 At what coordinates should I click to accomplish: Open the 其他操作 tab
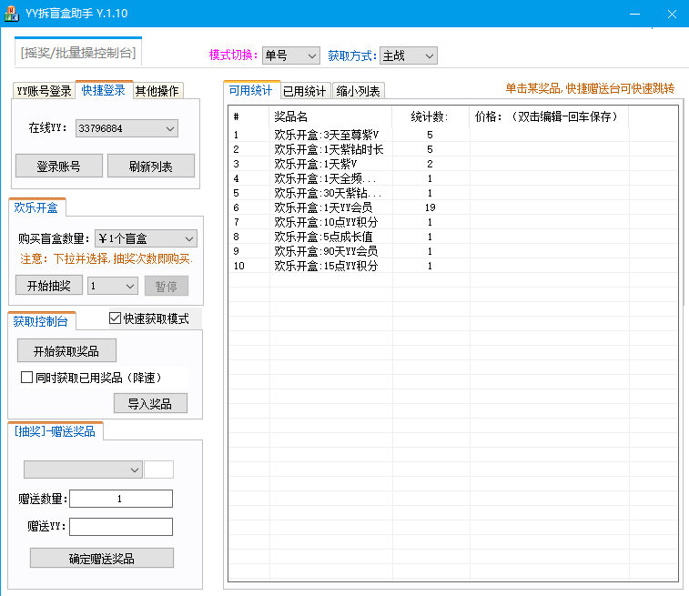click(x=157, y=91)
